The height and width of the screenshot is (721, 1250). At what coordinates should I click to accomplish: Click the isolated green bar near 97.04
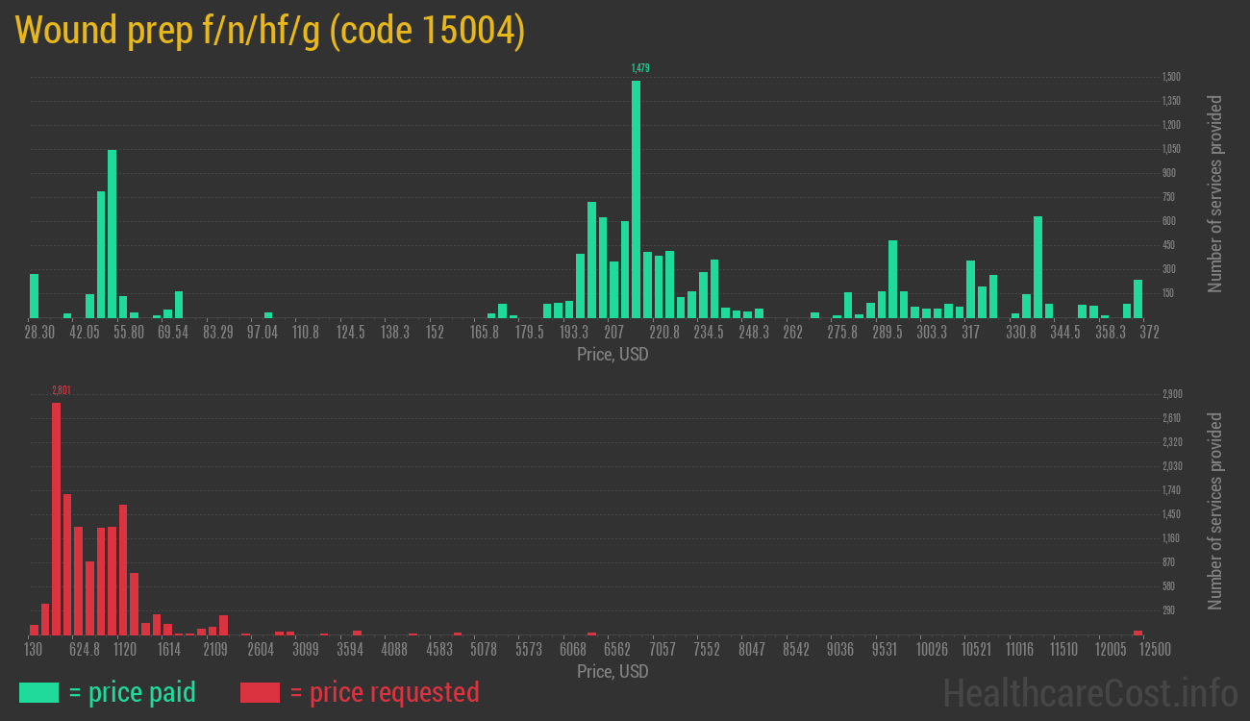(267, 317)
